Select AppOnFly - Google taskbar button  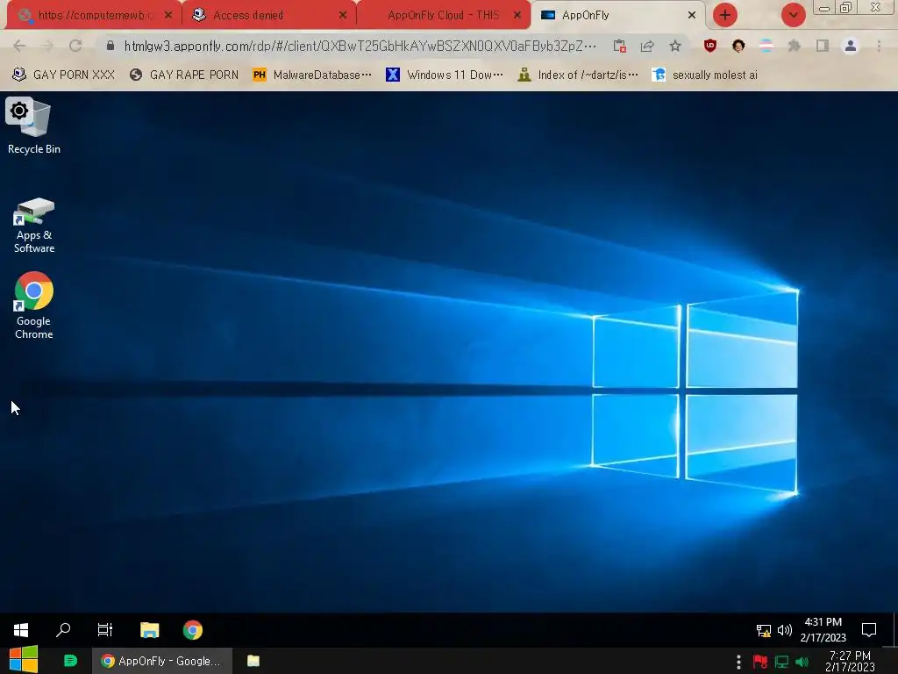pyautogui.click(x=162, y=661)
